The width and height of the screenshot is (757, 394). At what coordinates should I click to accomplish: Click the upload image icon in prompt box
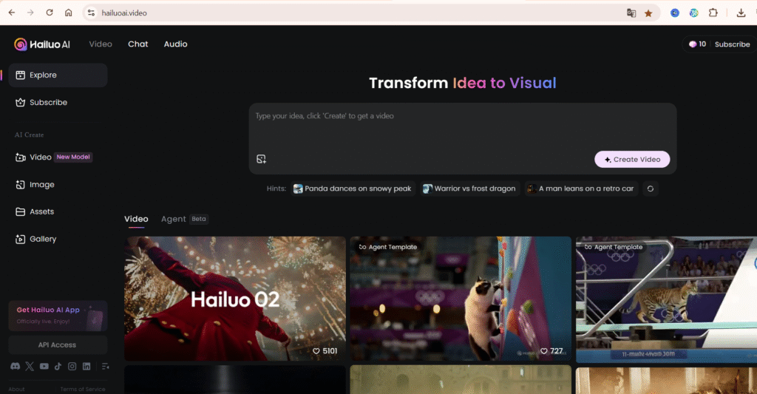pyautogui.click(x=261, y=159)
